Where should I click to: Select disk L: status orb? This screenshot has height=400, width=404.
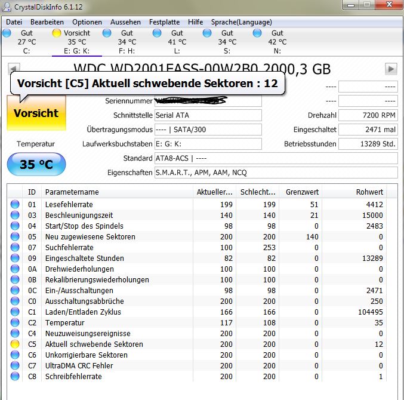157,33
